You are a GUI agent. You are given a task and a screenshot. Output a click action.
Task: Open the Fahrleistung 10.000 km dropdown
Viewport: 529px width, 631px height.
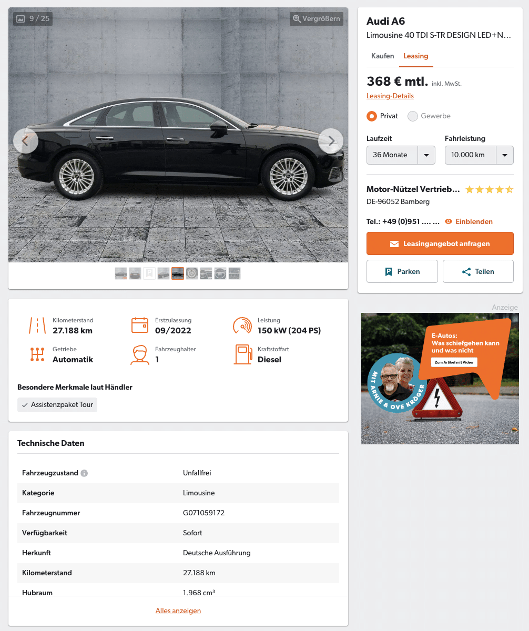tap(479, 155)
